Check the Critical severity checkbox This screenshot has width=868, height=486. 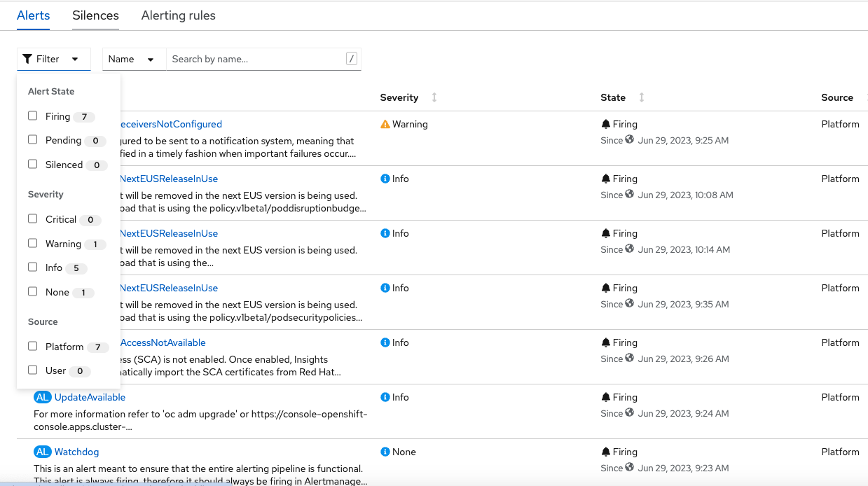point(32,218)
